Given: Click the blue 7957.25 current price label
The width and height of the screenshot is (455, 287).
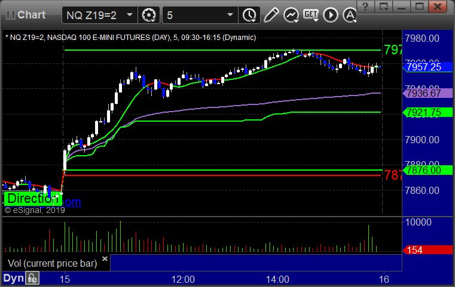Looking at the screenshot, I should click(427, 67).
